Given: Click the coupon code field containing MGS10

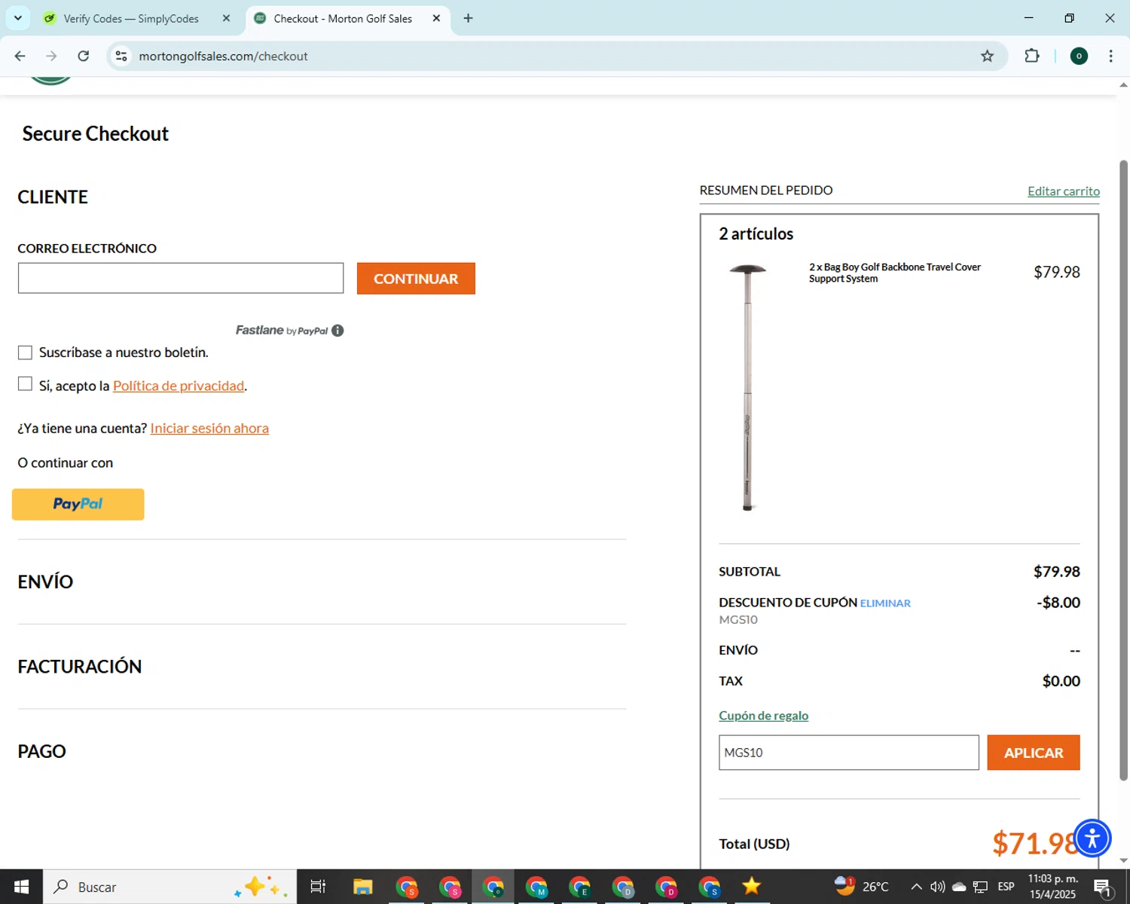Looking at the screenshot, I should click(849, 753).
